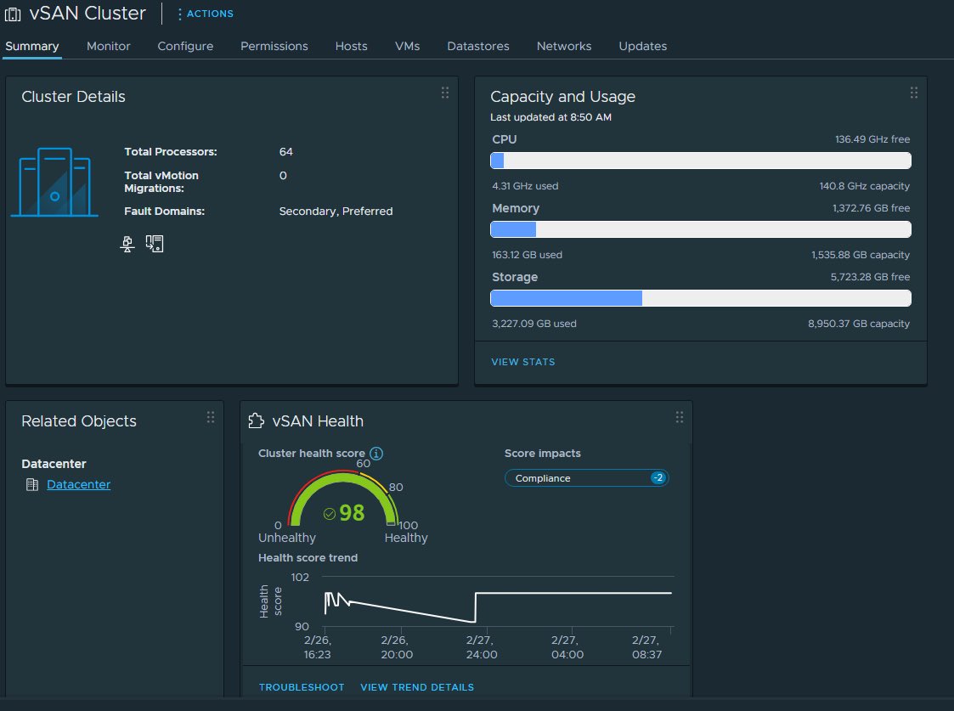Click the Health score trend chart line

(x=498, y=606)
